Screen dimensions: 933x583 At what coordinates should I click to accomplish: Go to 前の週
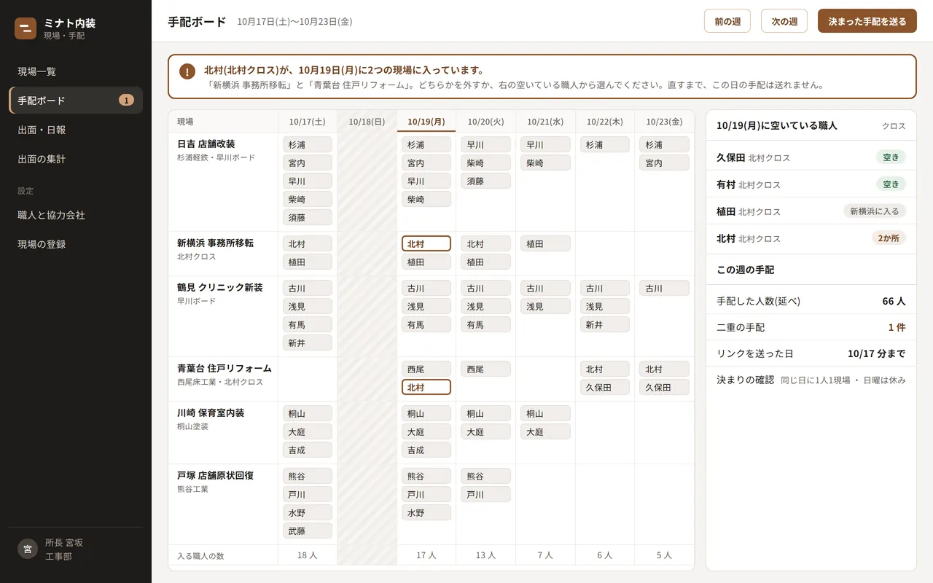click(x=727, y=21)
